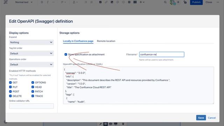
Task: Click the "title": "The Confluence Cloud REST API" line
Action: (x=89, y=87)
